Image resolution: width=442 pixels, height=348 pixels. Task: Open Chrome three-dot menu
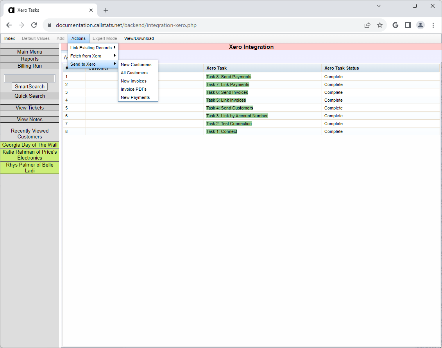point(433,25)
